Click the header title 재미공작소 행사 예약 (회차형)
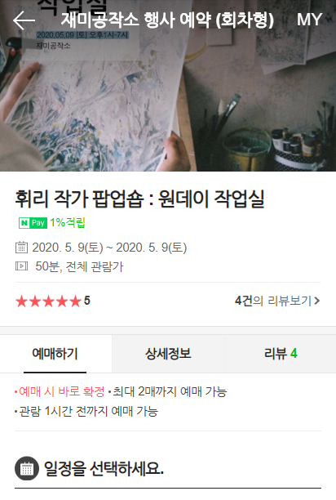336x500 pixels. pos(167,20)
